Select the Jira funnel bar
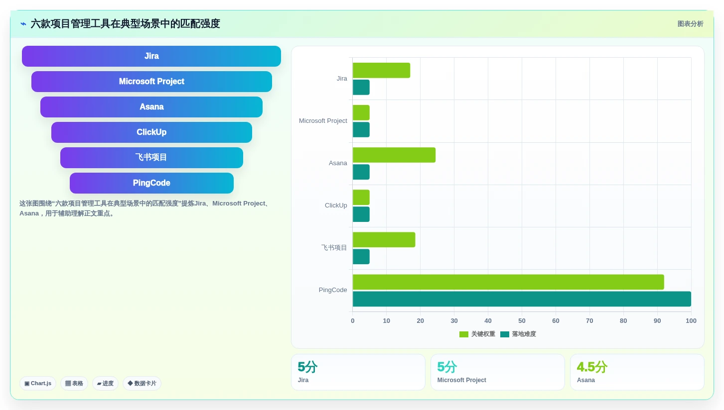 (151, 56)
